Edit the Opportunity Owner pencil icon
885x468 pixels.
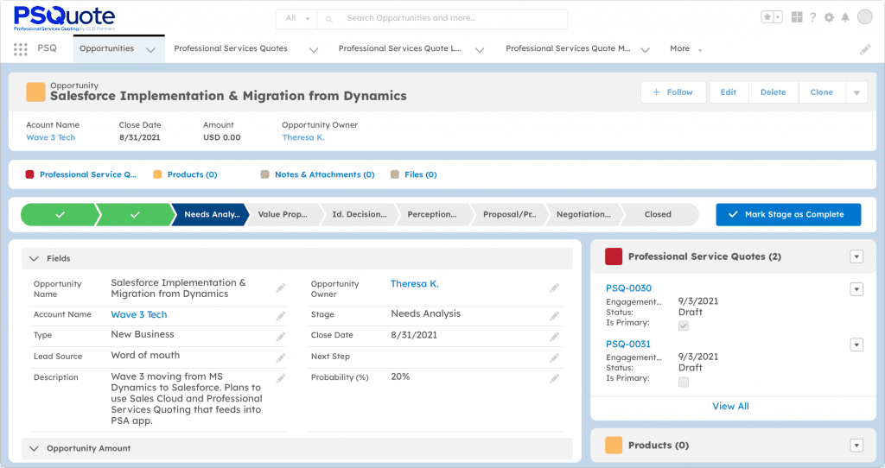tap(554, 288)
